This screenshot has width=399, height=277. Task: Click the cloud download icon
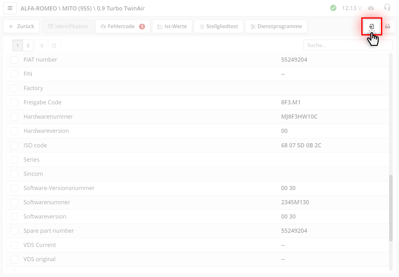pos(371,8)
